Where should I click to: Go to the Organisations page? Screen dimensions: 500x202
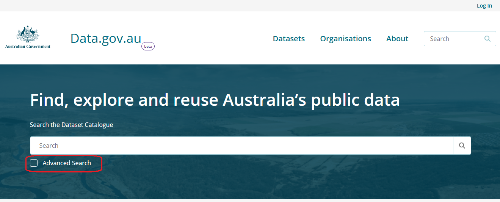pyautogui.click(x=345, y=39)
